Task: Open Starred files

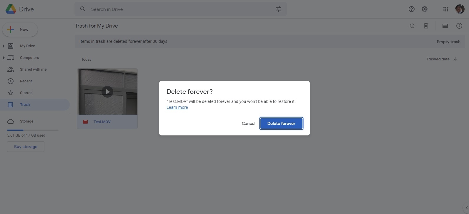Action: coord(26,93)
